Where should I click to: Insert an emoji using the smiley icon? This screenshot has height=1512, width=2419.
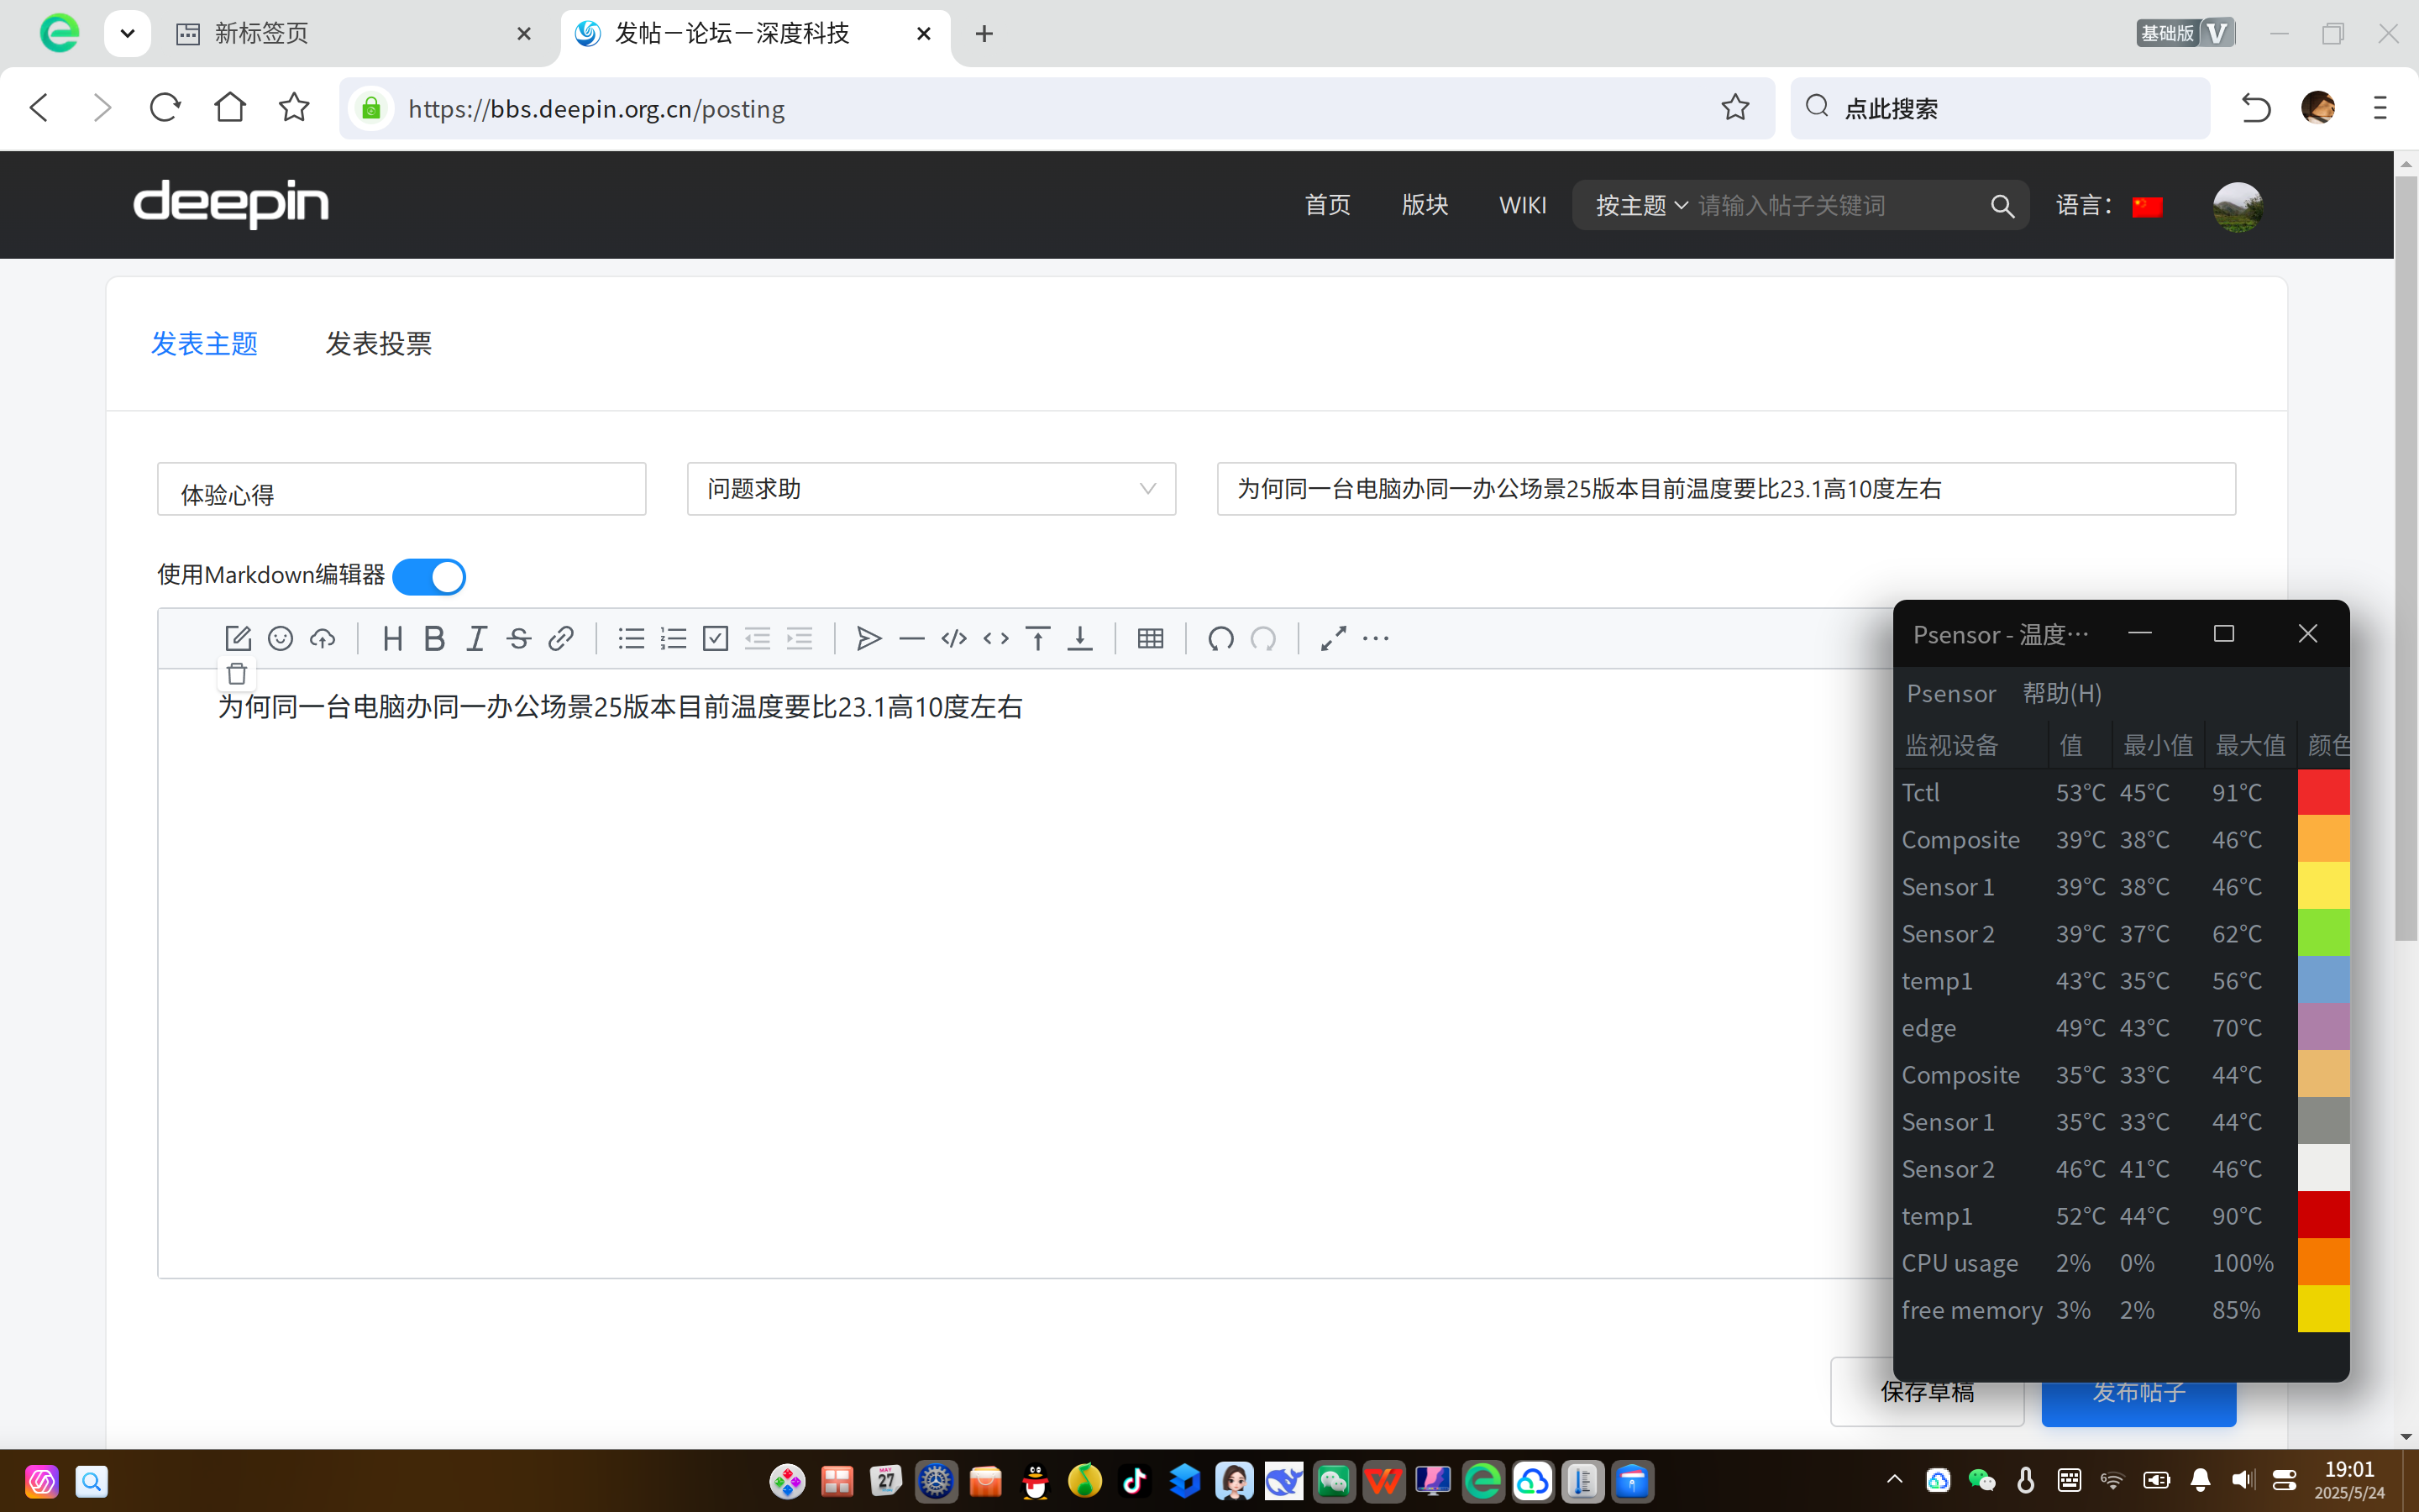(281, 638)
